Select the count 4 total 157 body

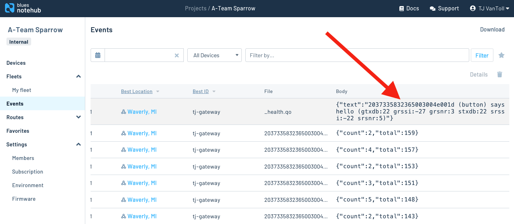click(377, 150)
